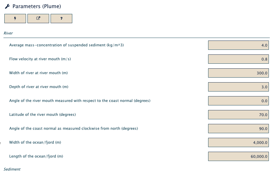270x172 pixels.
Task: Click the lightning bolt run button
Action: pyautogui.click(x=15, y=19)
